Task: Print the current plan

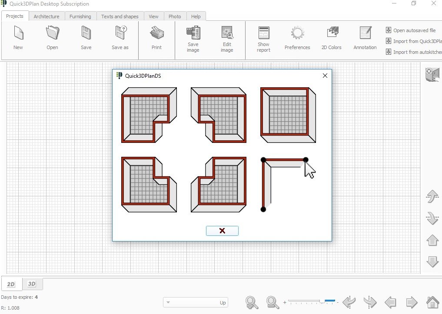Action: [157, 38]
